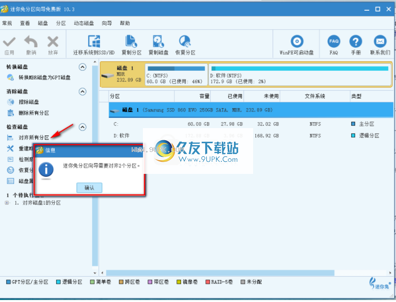Select the C: (NTFS) partition block
This screenshot has height=302, width=396.
click(x=176, y=75)
